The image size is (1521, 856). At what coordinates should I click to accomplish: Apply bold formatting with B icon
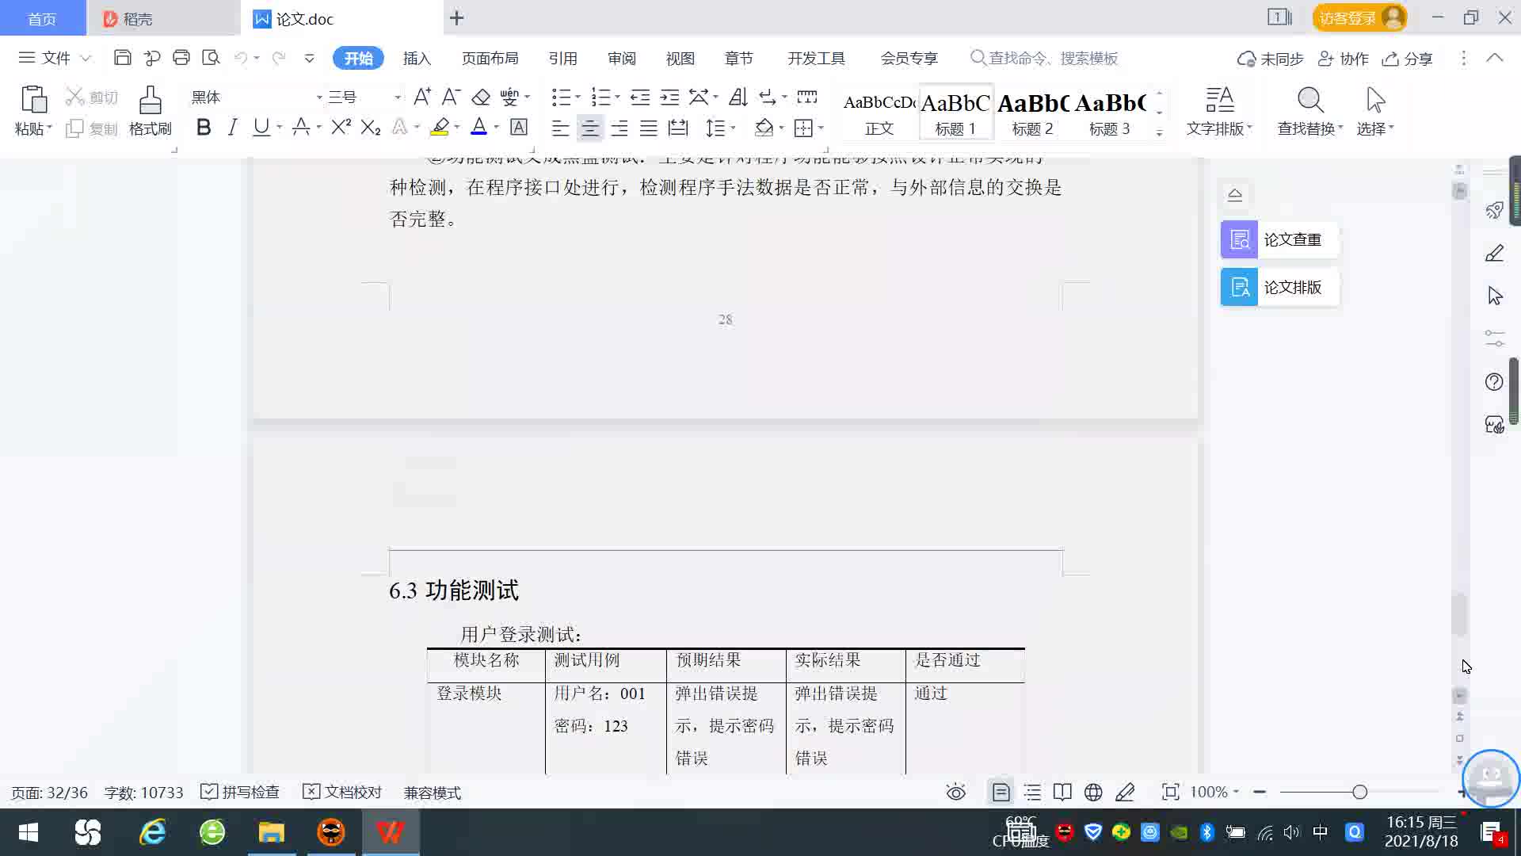pos(204,128)
